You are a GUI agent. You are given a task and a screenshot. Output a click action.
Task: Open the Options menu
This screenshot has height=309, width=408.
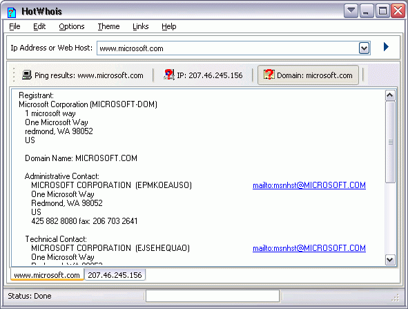point(72,26)
